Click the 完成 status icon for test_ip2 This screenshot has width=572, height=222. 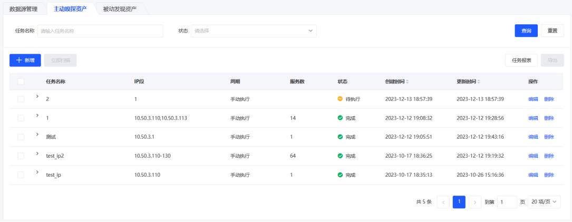click(x=340, y=156)
